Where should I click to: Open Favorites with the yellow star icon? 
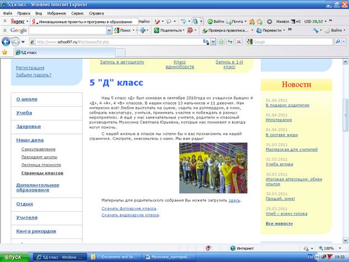pyautogui.click(x=5, y=52)
